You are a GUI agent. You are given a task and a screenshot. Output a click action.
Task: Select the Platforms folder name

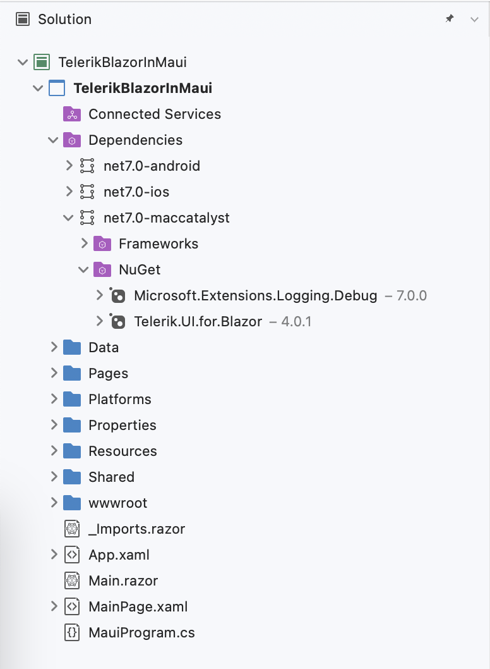point(120,400)
